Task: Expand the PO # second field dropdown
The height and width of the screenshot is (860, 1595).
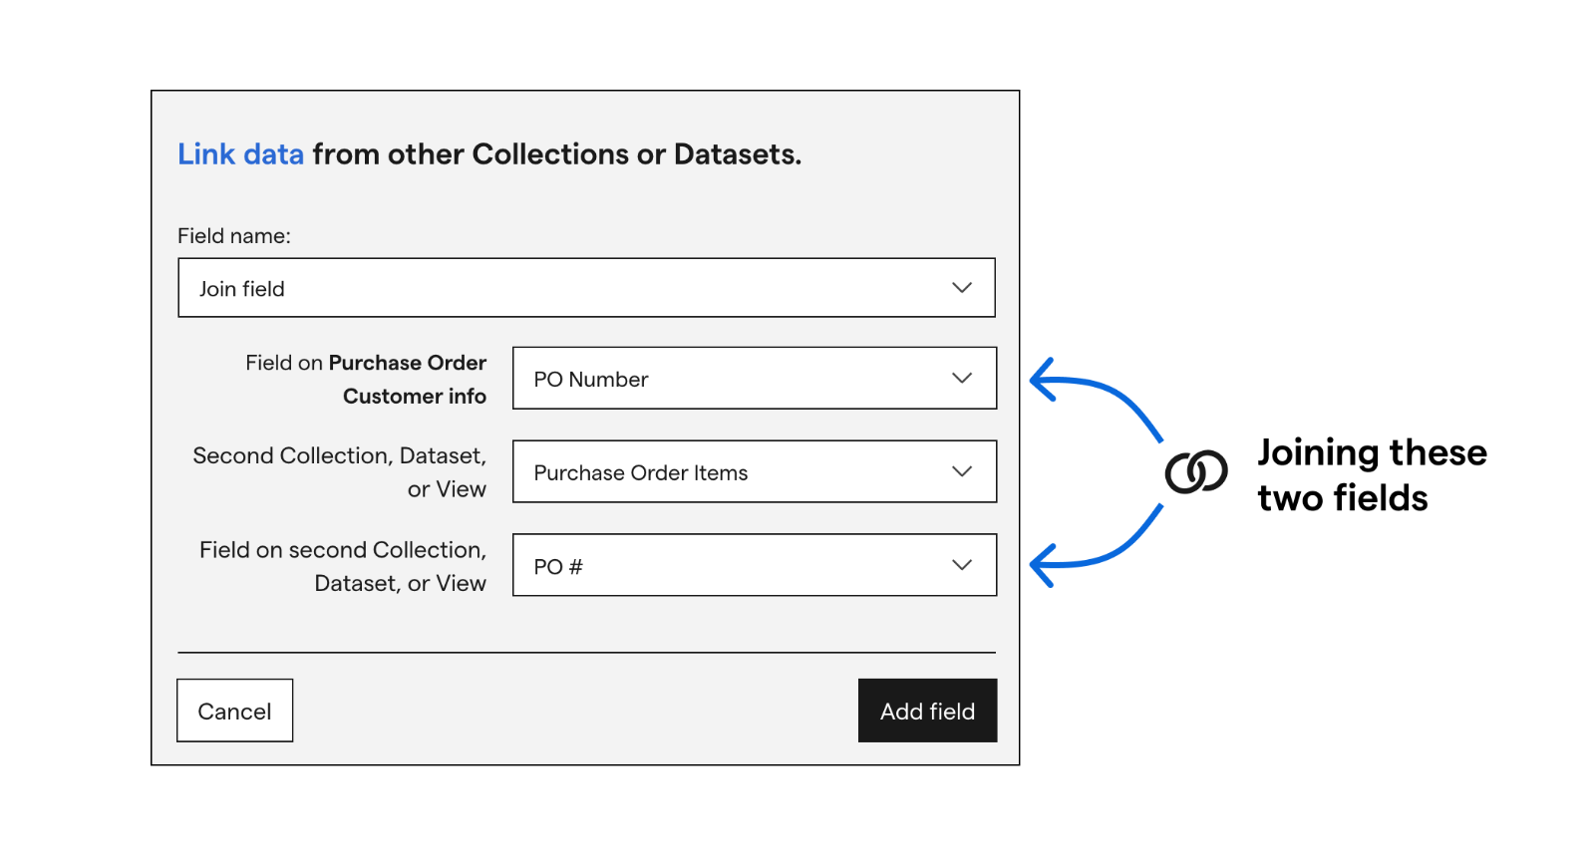Action: tap(755, 566)
